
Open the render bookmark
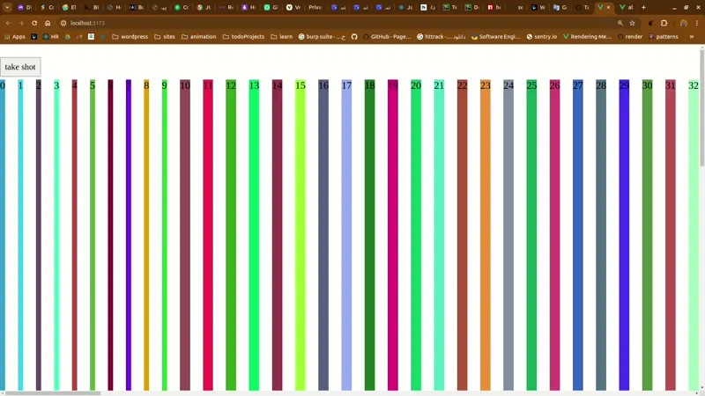click(x=630, y=37)
